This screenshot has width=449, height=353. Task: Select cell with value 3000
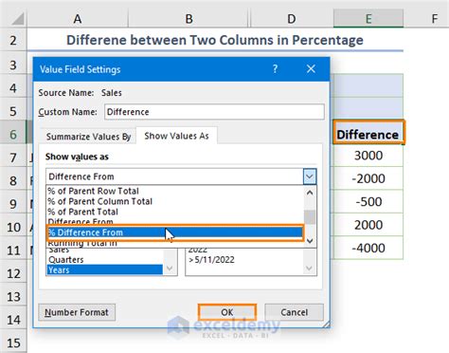368,156
